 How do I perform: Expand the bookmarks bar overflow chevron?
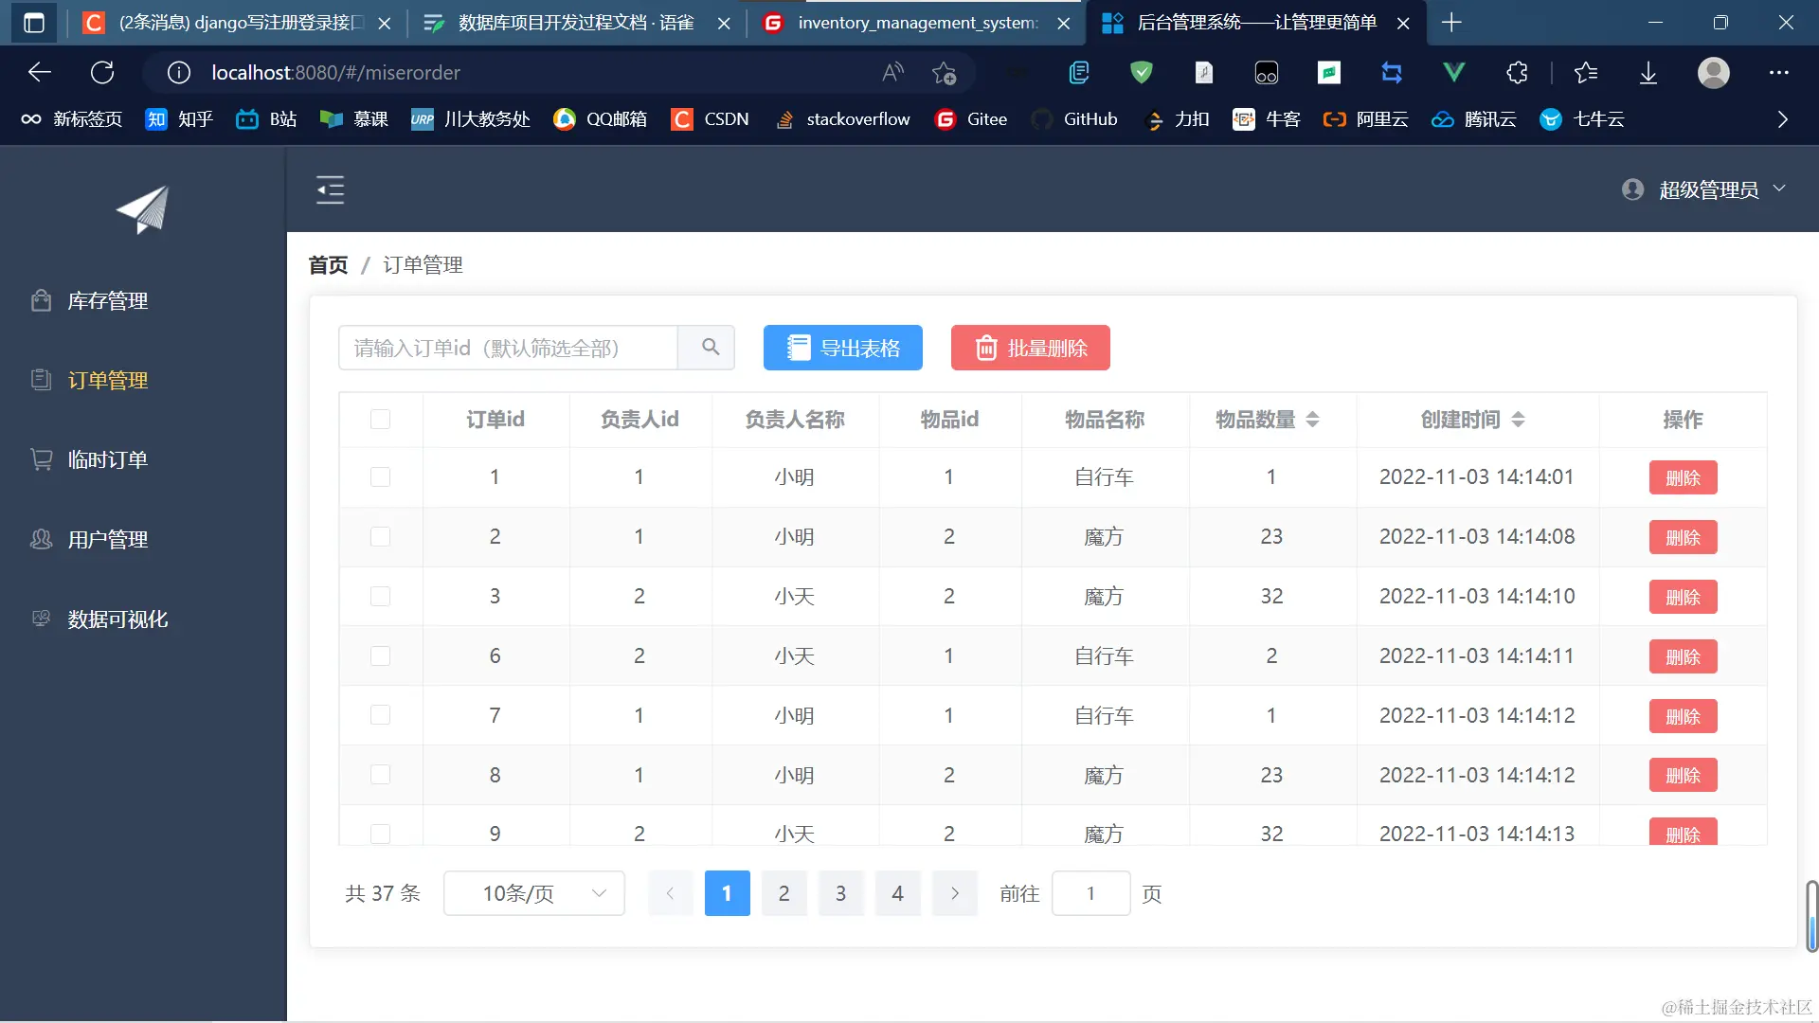coord(1782,119)
